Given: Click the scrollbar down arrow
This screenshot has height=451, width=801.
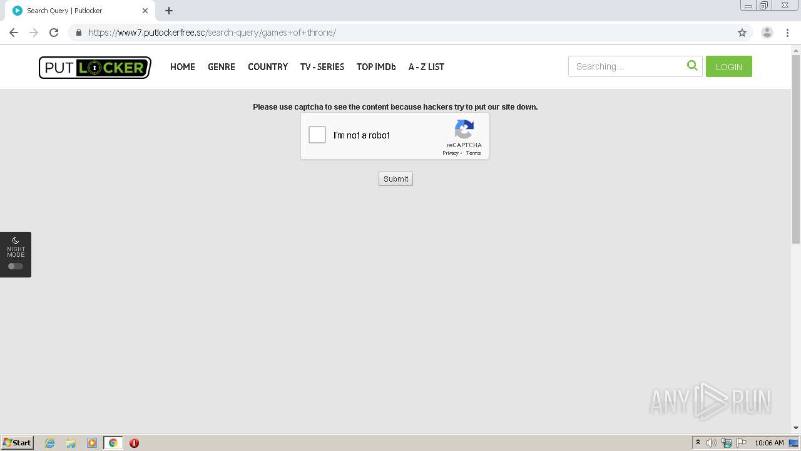Looking at the screenshot, I should (796, 428).
